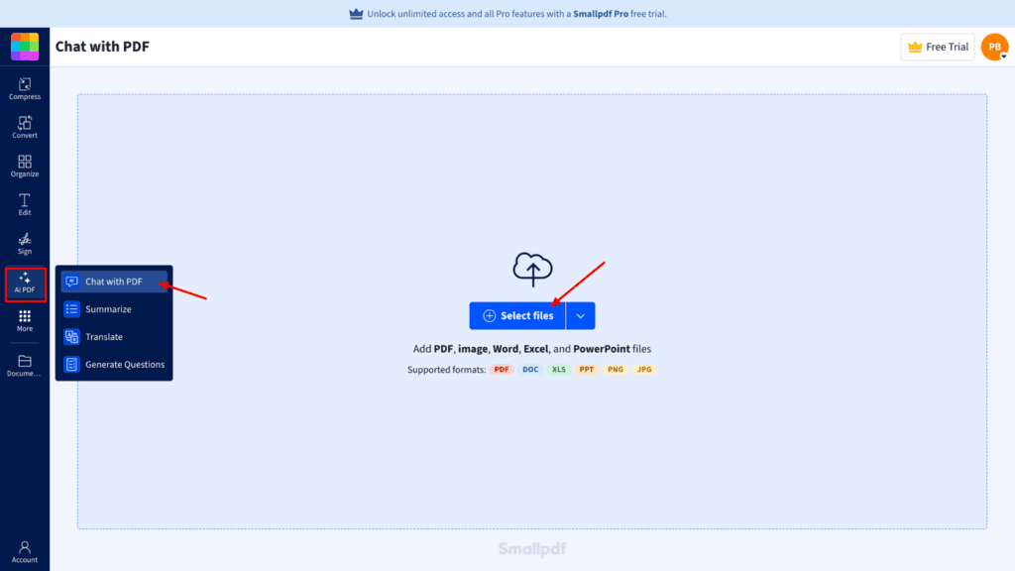
Task: Open the Convert tool from the sidebar
Action: pyautogui.click(x=24, y=127)
